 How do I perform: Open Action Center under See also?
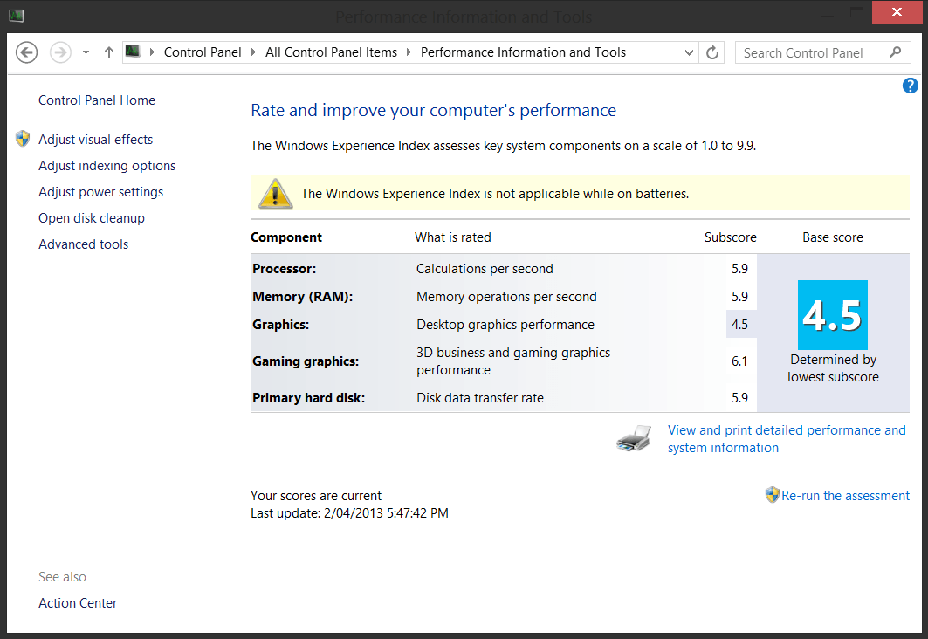78,603
